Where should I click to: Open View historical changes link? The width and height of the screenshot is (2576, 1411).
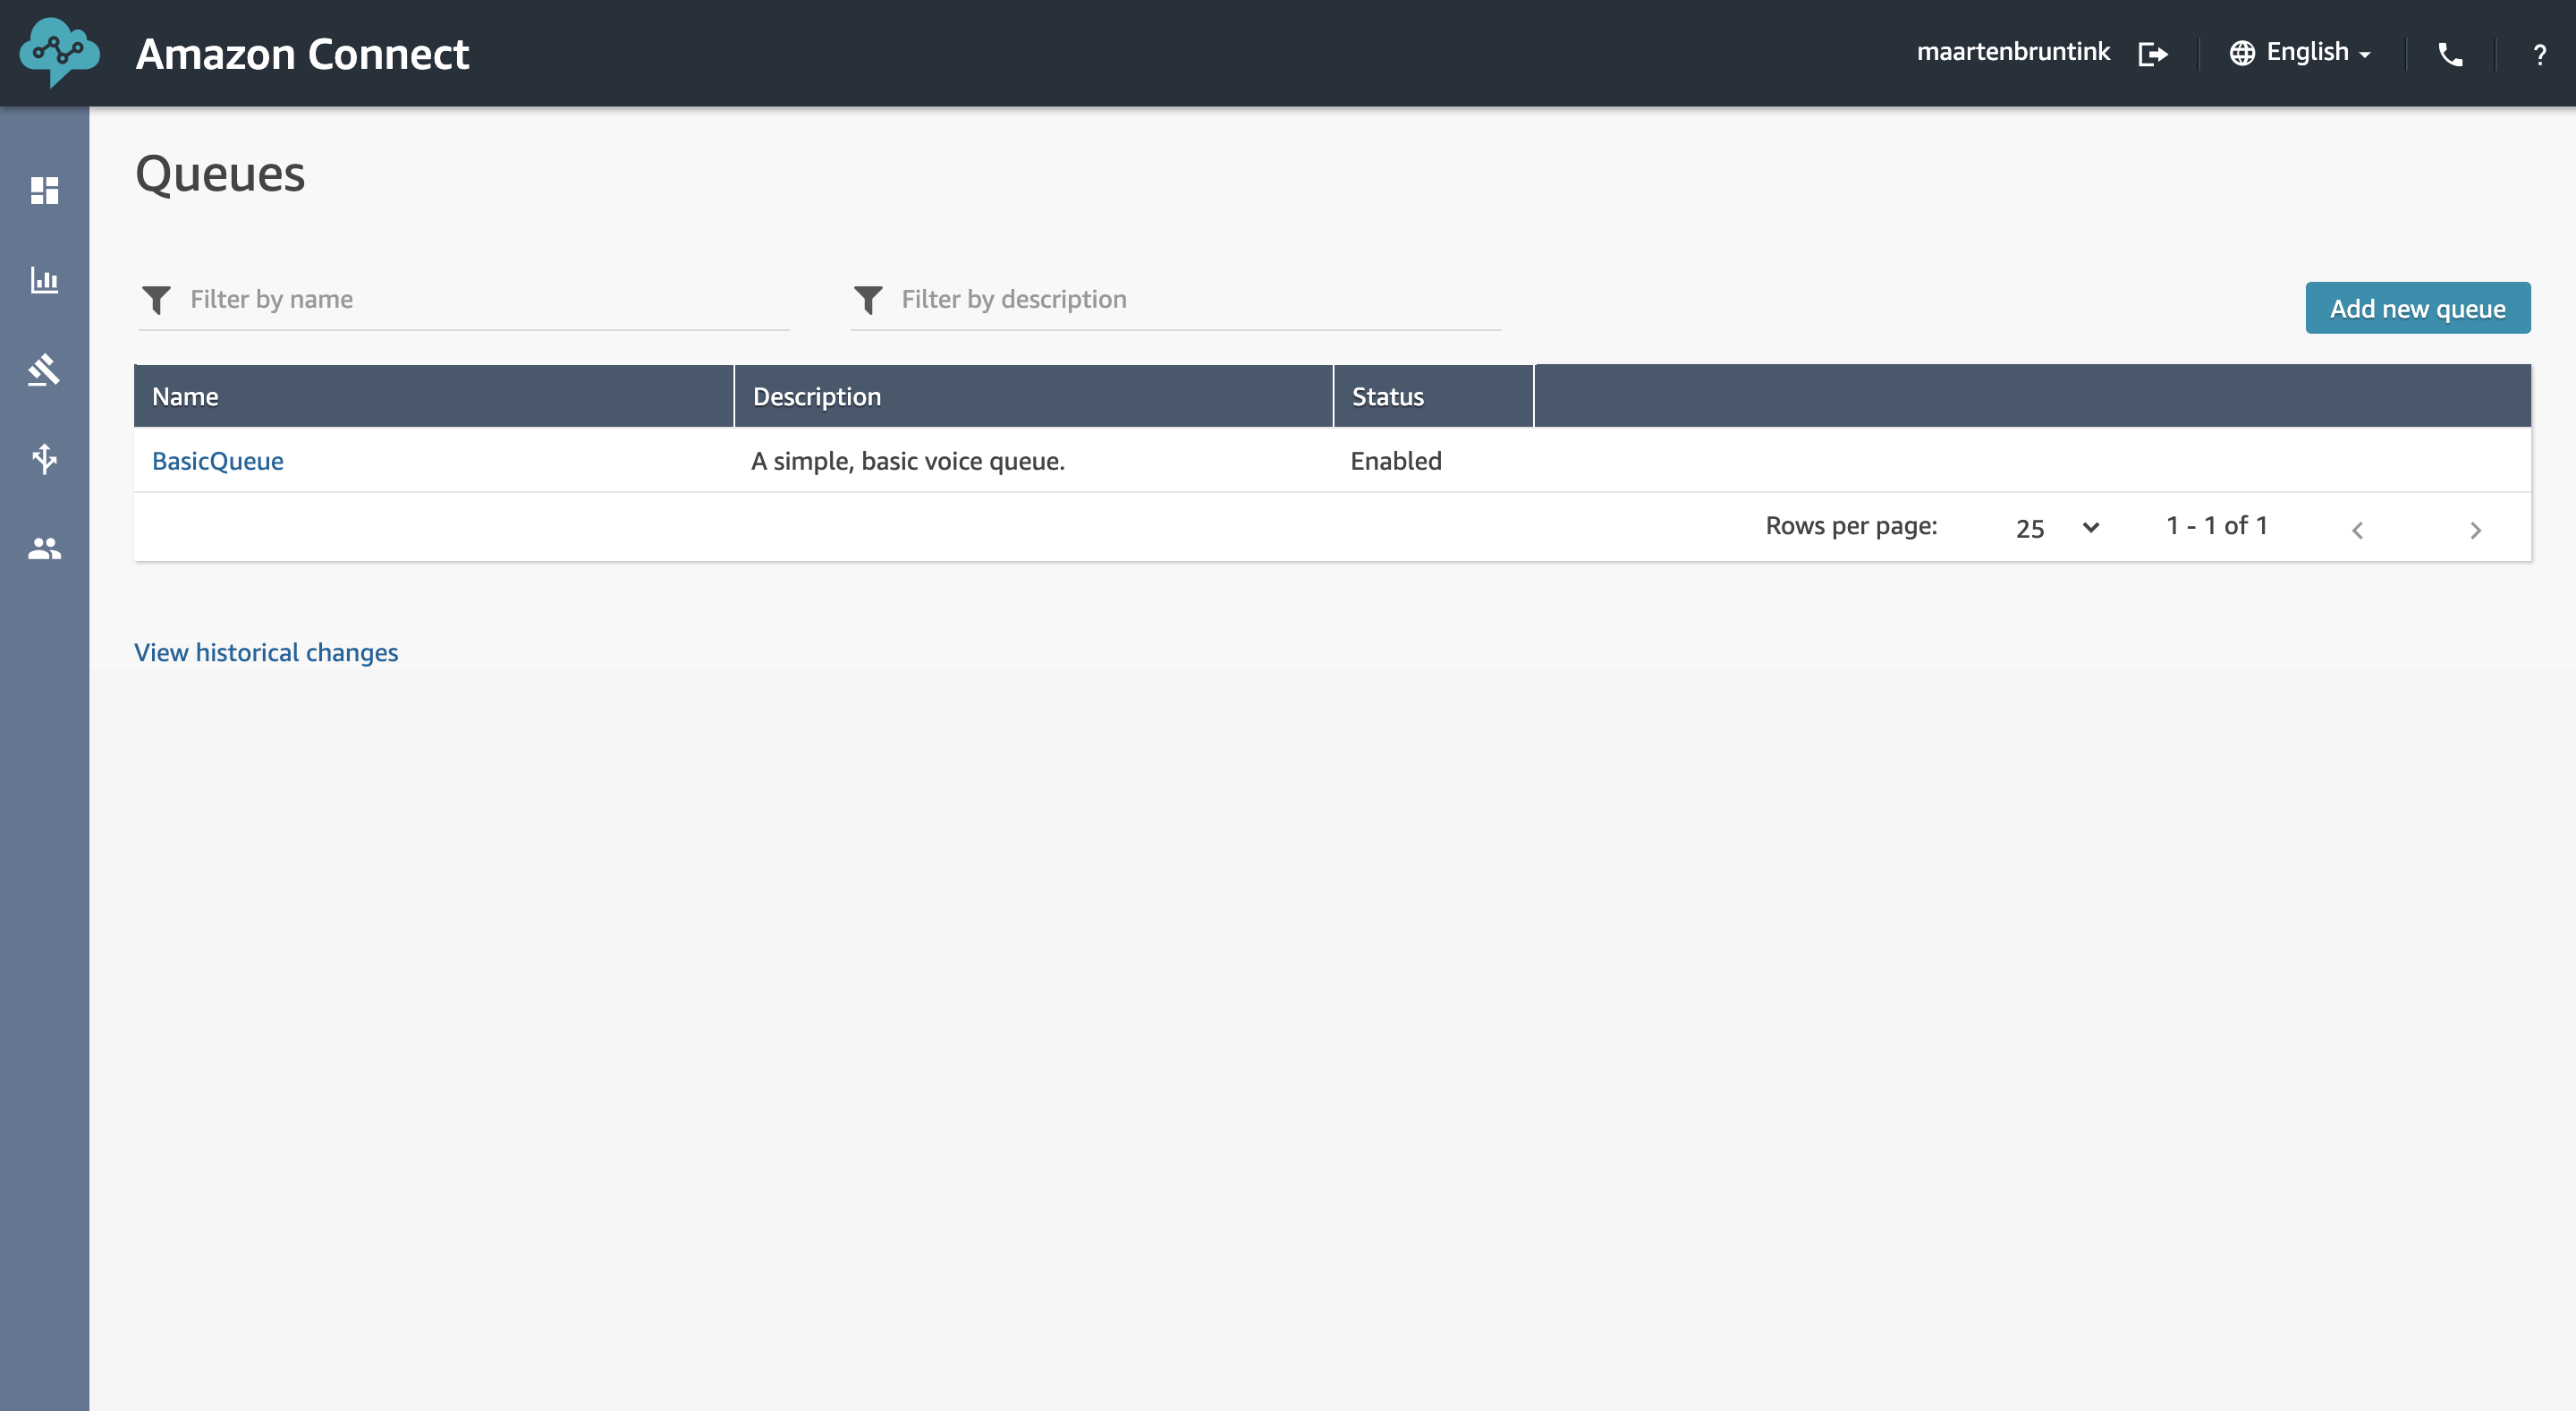tap(266, 652)
